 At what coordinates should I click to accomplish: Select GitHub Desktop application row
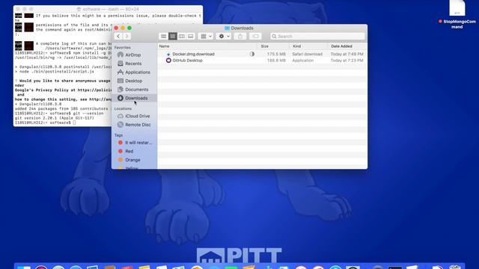[262, 61]
